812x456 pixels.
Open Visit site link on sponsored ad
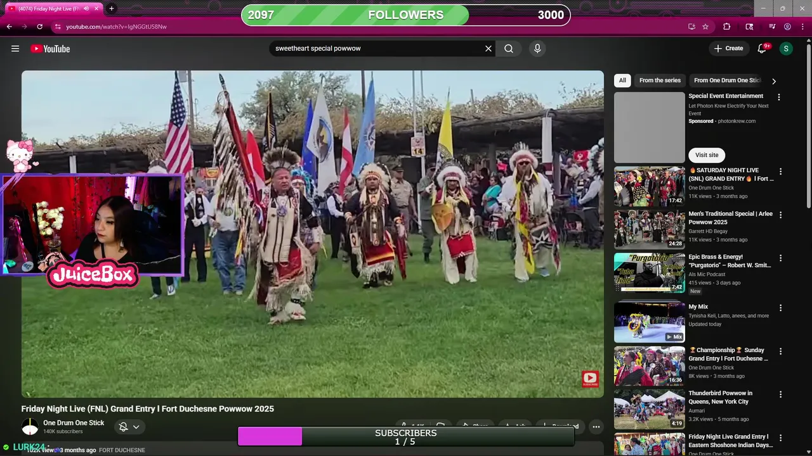[707, 155]
